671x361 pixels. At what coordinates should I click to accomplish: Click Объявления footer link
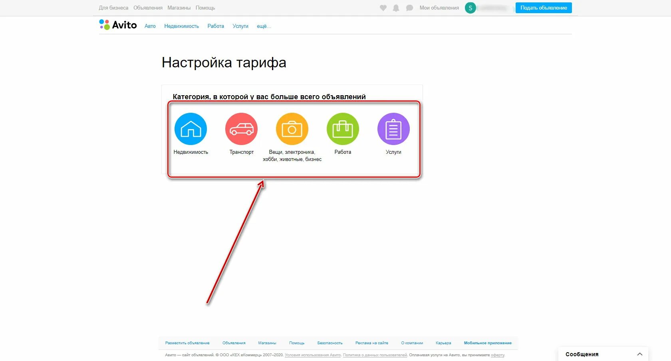pyautogui.click(x=234, y=343)
